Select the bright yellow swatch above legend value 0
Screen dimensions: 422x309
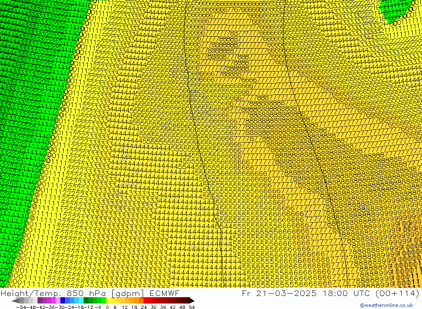108,301
